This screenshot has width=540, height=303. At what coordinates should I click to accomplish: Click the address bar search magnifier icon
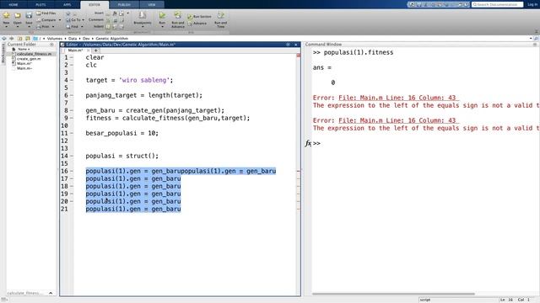(x=536, y=39)
